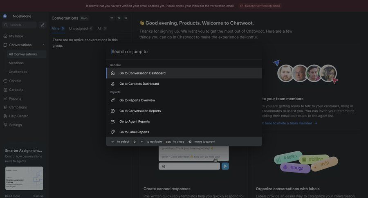Viewport: 368px width, 198px height.
Task: Click Read more on Smarter Assignment card
Action: (12, 196)
